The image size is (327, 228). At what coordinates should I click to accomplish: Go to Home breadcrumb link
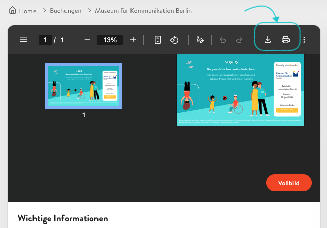coord(27,11)
